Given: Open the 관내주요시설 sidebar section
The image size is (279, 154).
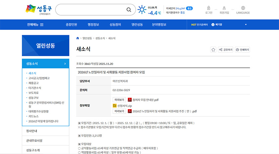Looking at the screenshot, I should pos(46,140).
